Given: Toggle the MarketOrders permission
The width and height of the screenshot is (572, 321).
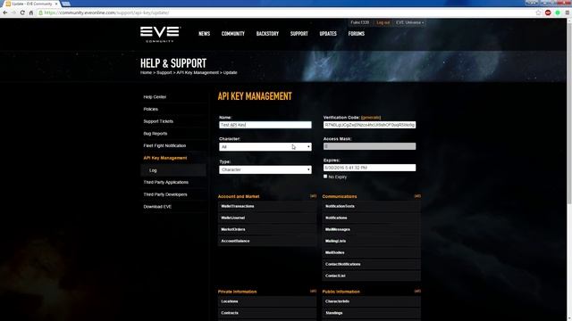Looking at the screenshot, I should click(267, 230).
